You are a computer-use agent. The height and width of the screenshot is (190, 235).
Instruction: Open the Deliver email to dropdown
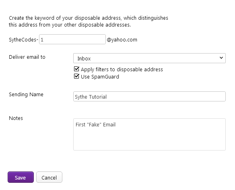coord(149,58)
